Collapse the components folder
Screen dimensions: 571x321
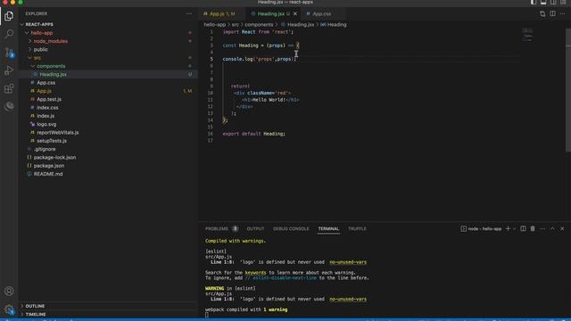click(x=33, y=66)
